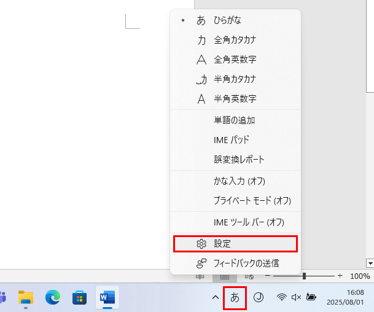Select 半角カタカナ input mode
Screen dimensions: 374x312
pos(235,79)
